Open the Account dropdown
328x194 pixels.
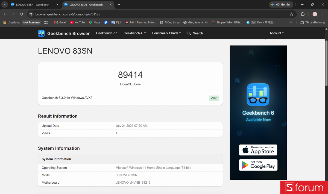click(x=277, y=33)
